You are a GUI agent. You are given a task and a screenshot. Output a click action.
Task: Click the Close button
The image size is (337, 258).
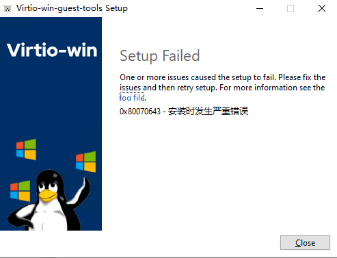tap(305, 243)
